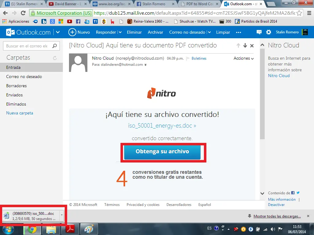Expand Outlook.com app switcher arrow

(x=58, y=32)
